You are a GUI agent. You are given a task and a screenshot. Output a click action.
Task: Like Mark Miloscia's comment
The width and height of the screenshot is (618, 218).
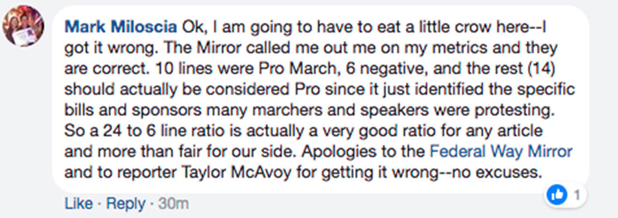[79, 204]
